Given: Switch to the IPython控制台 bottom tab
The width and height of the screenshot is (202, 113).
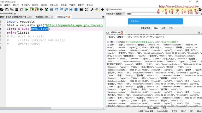Looking at the screenshot, I should click(153, 108).
